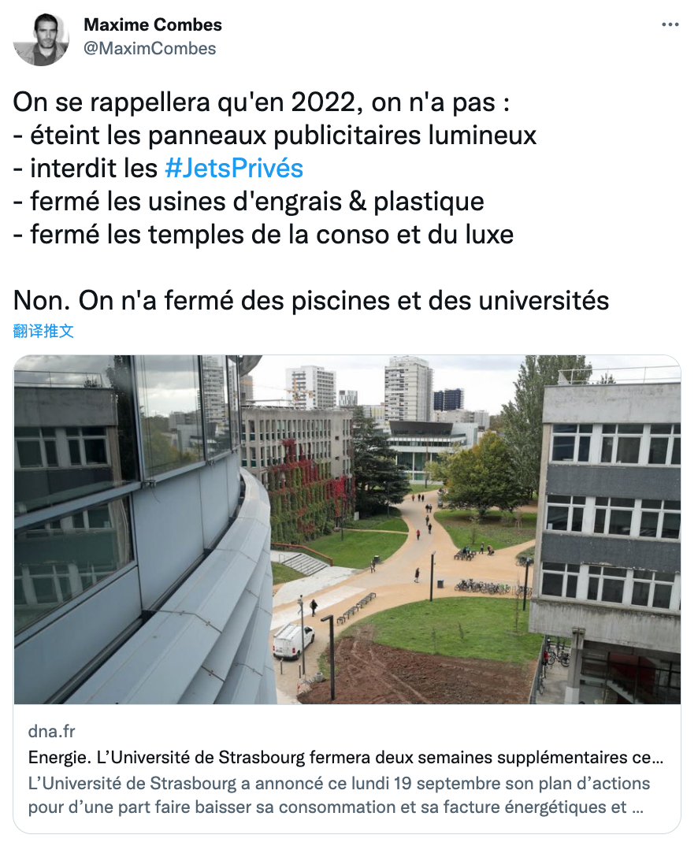Open the #JetsPrivés hashtag
The image size is (698, 846).
tap(234, 169)
